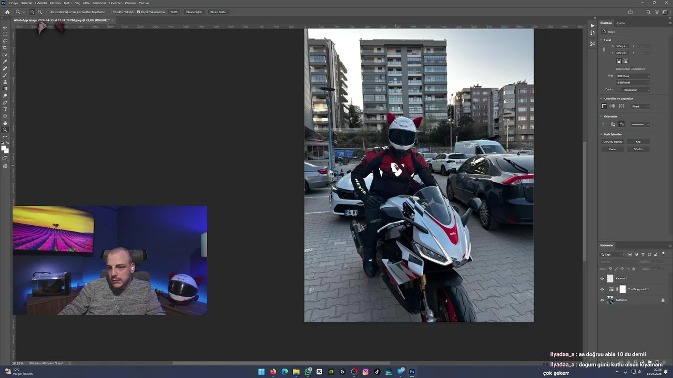This screenshot has height=378, width=673.
Task: Switch to the Ayarlar tab
Action: (x=621, y=23)
